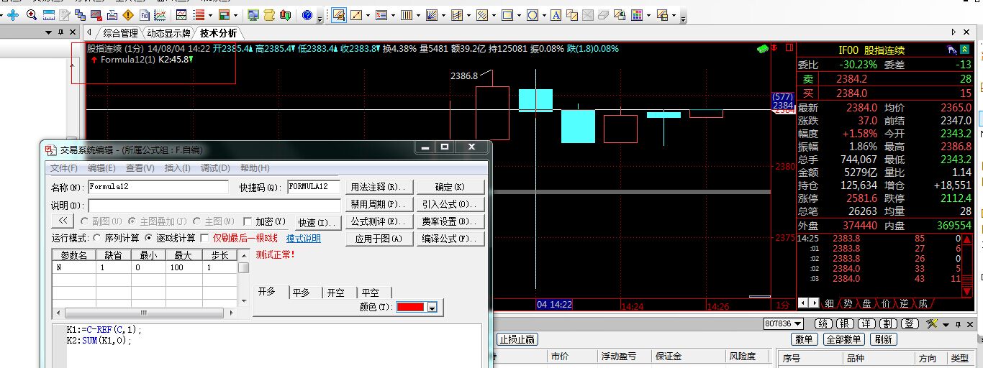Click the hammer tools icon in trade panel

coord(932,324)
